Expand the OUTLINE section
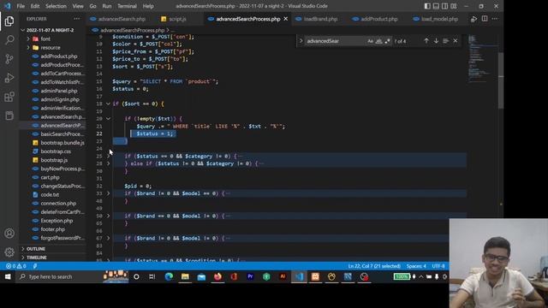Viewport: 548px width, 308px height. [x=36, y=249]
